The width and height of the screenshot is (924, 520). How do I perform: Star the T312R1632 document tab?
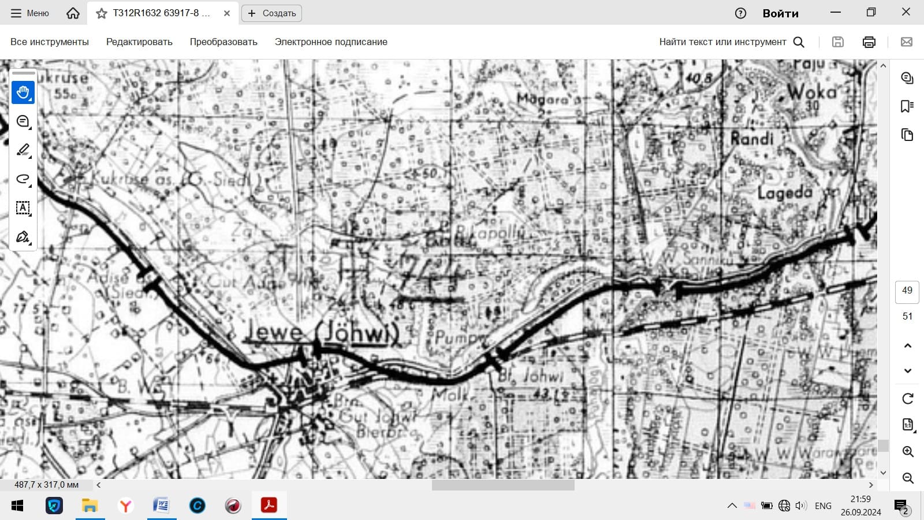[102, 13]
